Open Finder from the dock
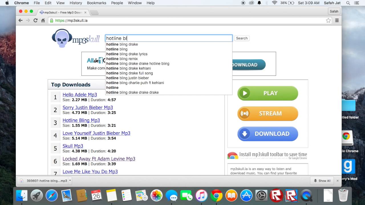The width and height of the screenshot is (365, 205). click(22, 195)
